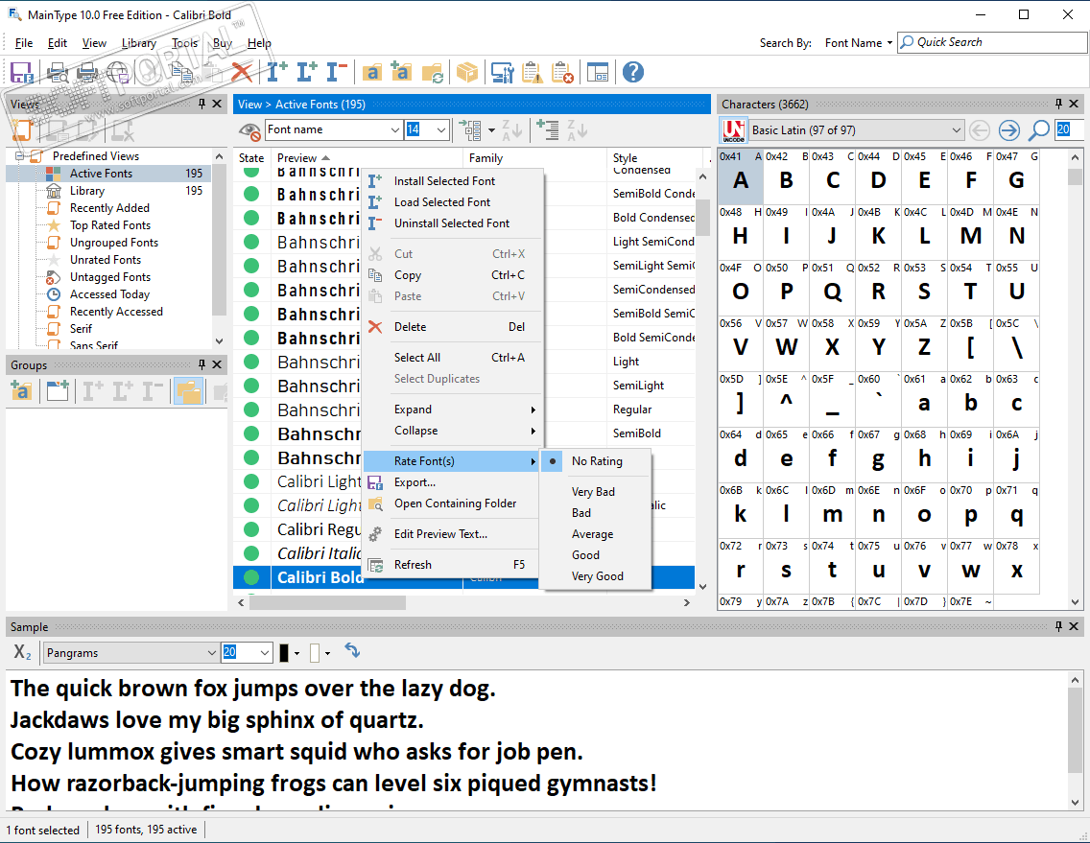Image resolution: width=1090 pixels, height=843 pixels.
Task: Choose Edit Preview Text from the context menu
Action: coord(452,534)
